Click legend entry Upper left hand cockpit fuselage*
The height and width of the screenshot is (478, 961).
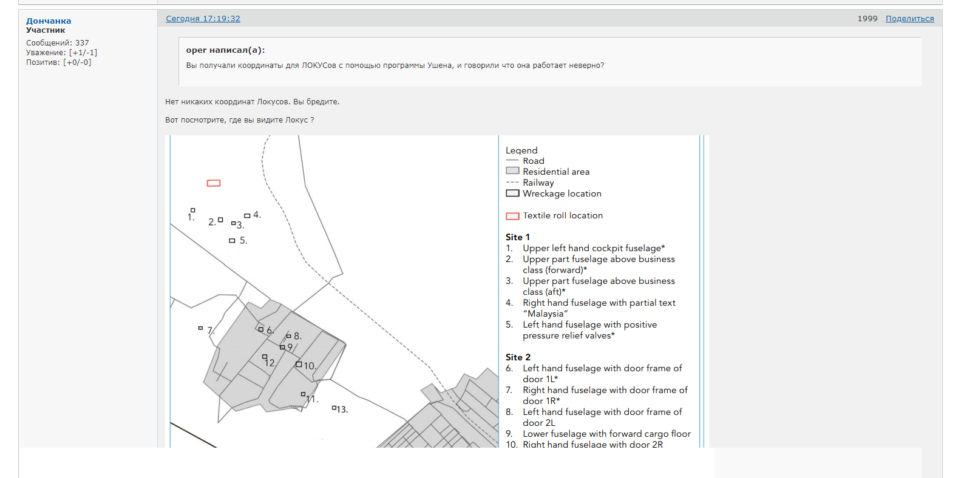[594, 248]
